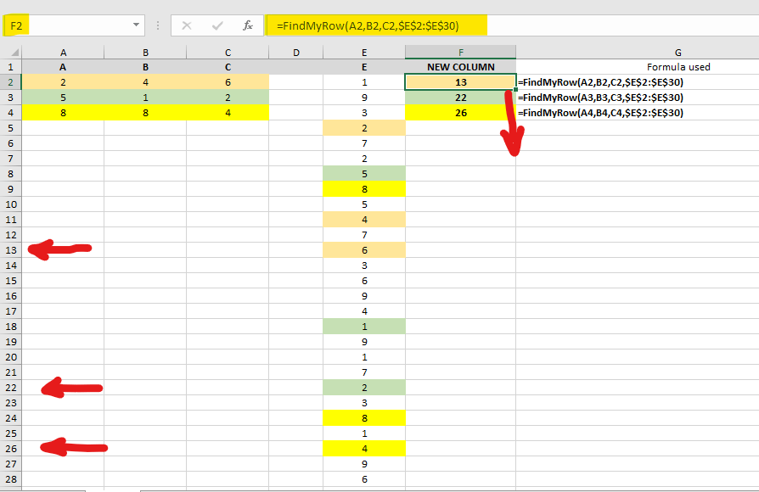This screenshot has width=759, height=492.
Task: Select cell B2 with value 4
Action: [x=145, y=82]
